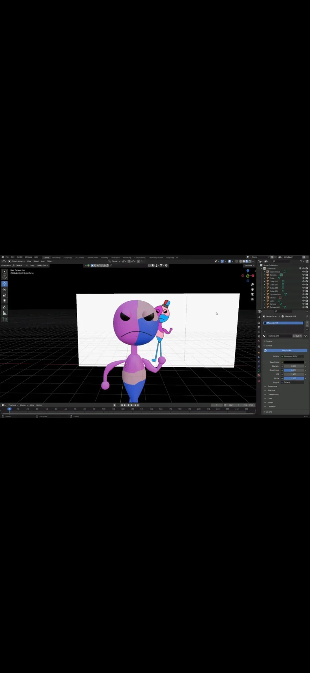310x673 pixels.
Task: Open the Render properties tab
Action: click(259, 323)
